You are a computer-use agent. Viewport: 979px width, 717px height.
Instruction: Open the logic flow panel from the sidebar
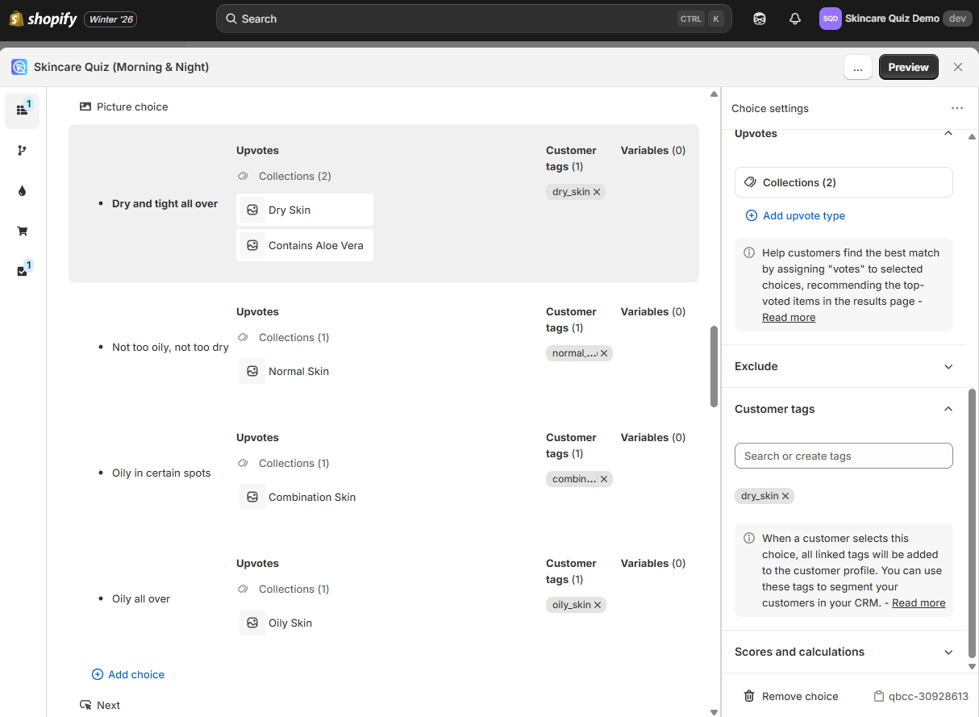[x=22, y=150]
